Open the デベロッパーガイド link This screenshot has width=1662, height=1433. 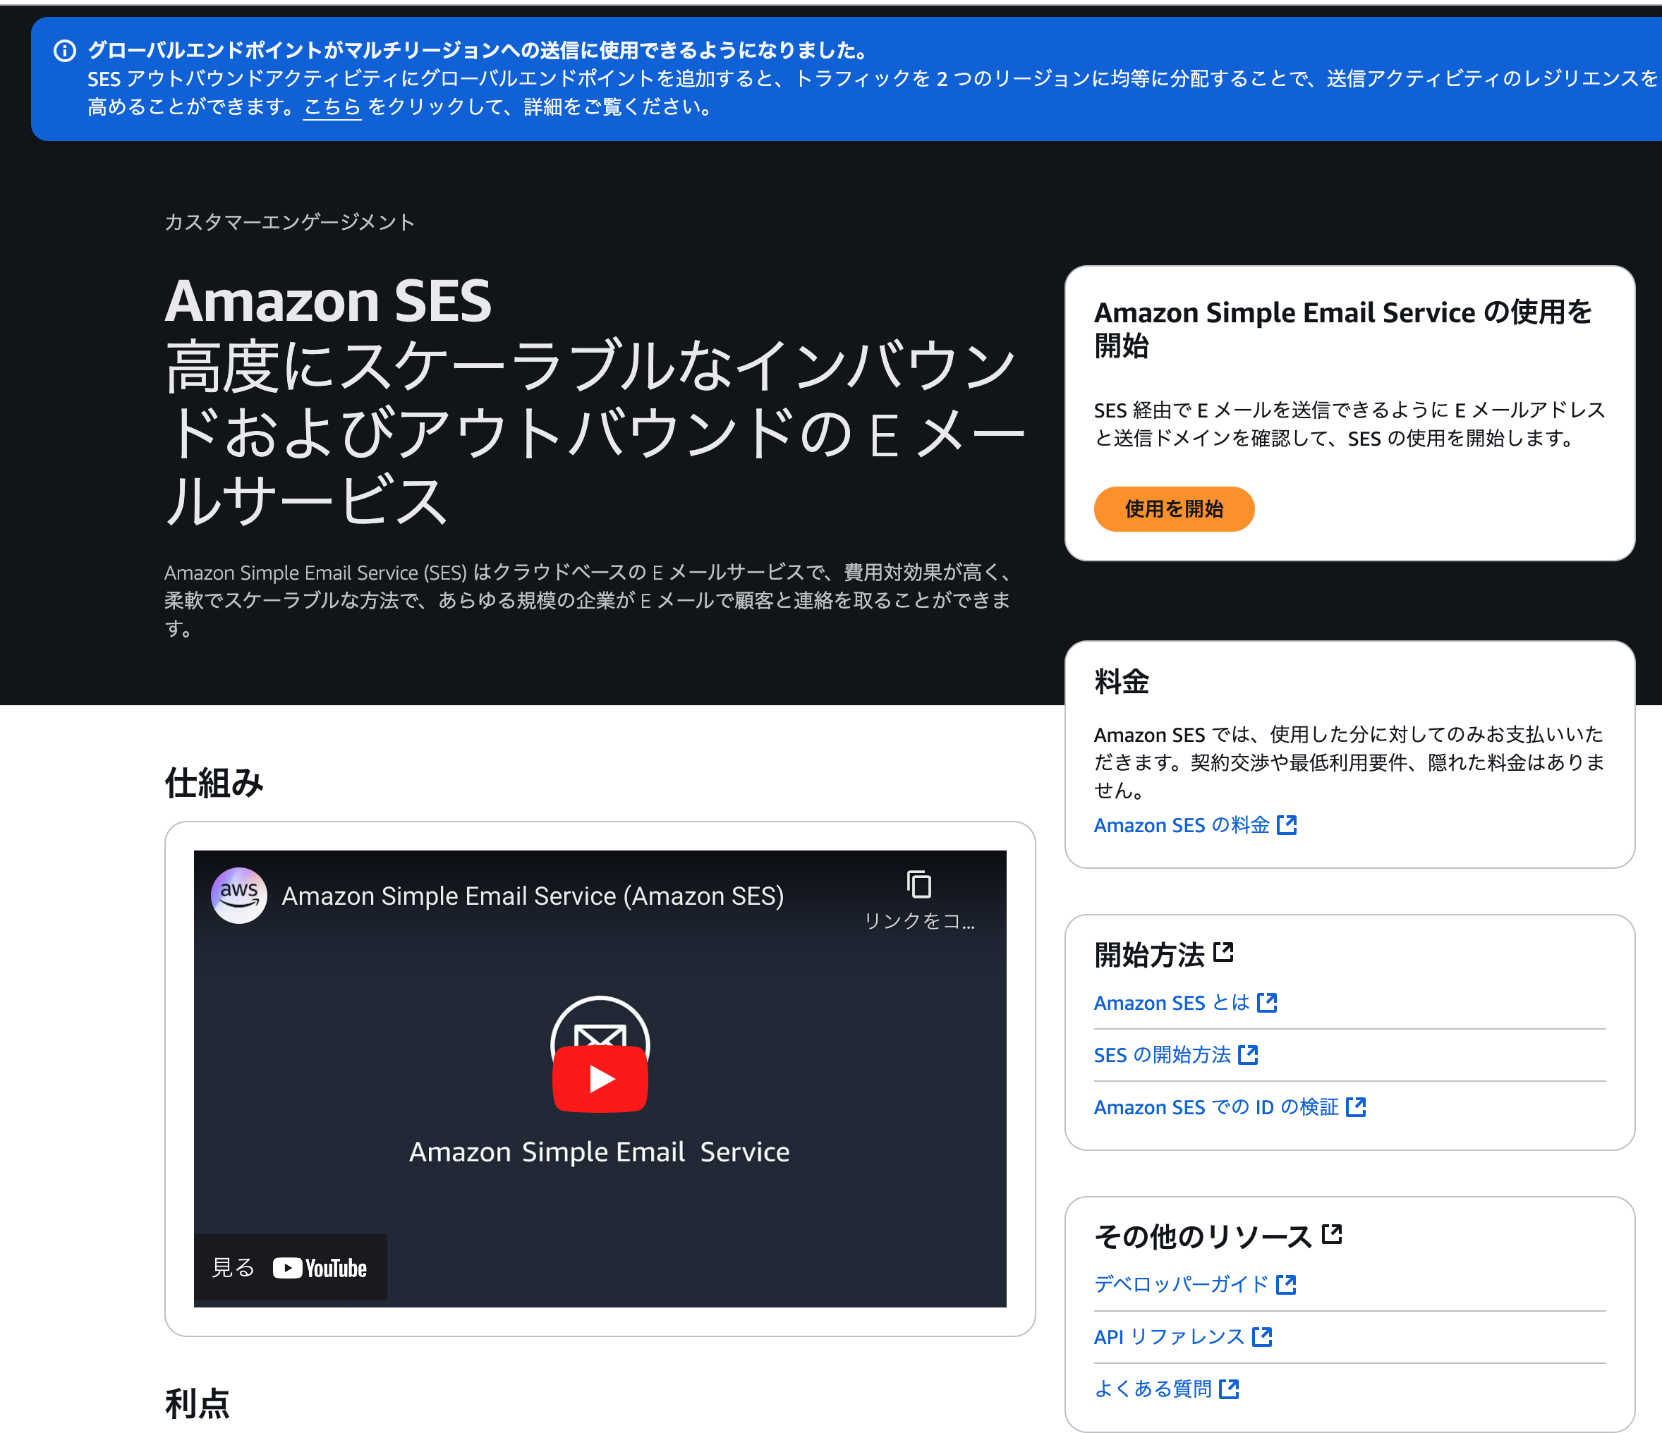1181,1283
